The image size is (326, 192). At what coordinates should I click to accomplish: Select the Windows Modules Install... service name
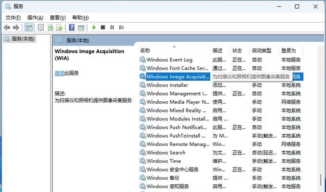[x=178, y=119]
